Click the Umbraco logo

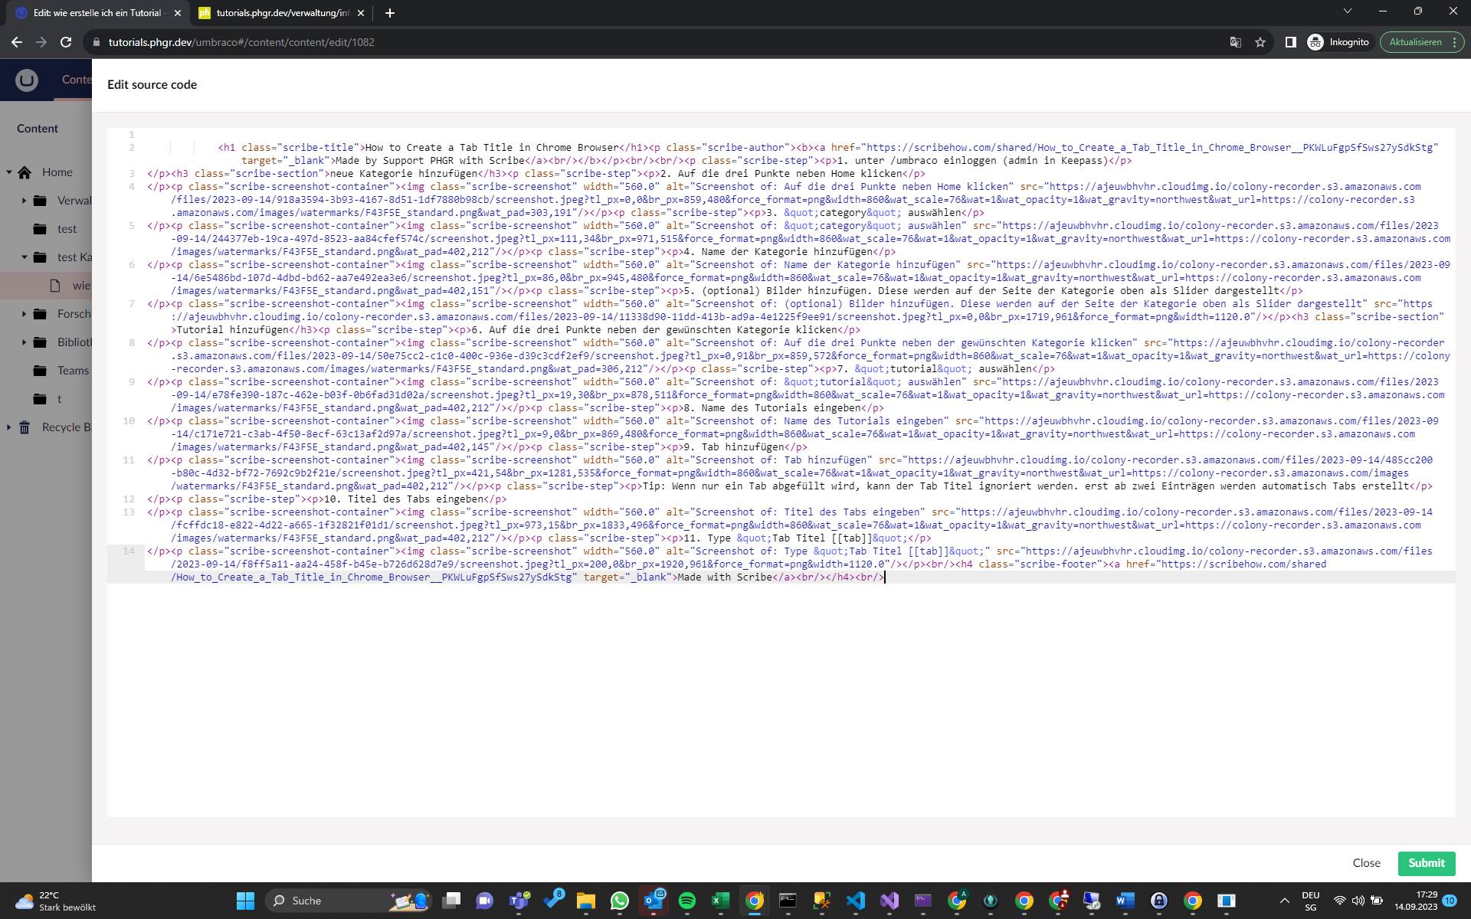(x=26, y=79)
